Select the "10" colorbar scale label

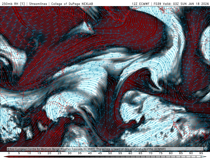[x=29, y=153]
